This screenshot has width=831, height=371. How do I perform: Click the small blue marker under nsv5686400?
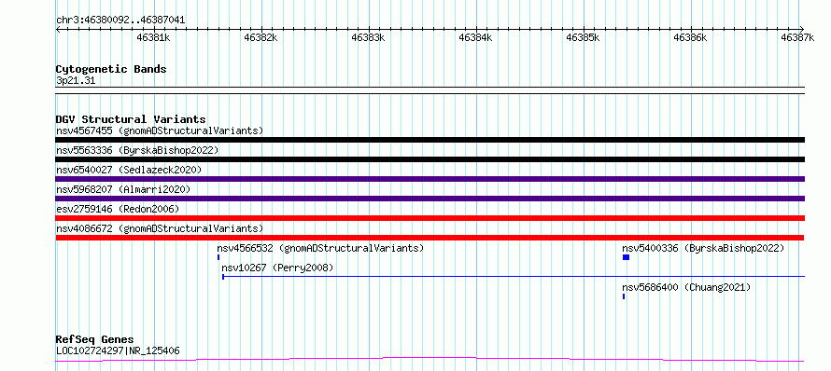click(x=624, y=296)
